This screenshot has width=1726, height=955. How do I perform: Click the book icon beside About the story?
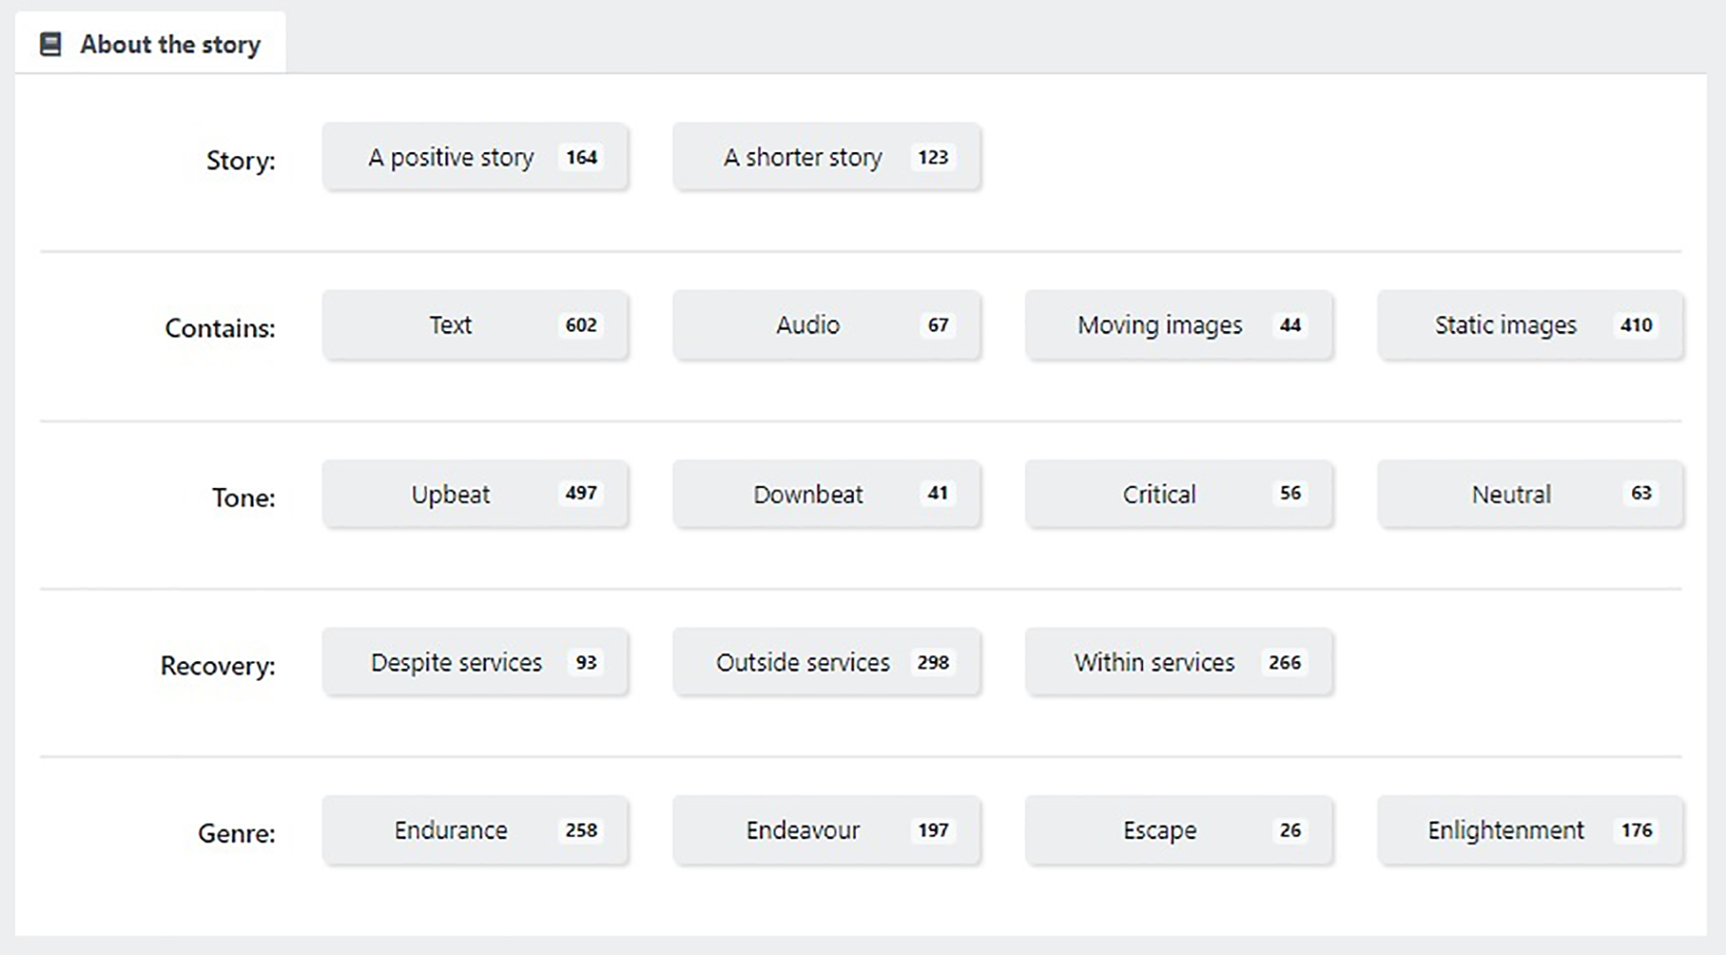tap(51, 44)
